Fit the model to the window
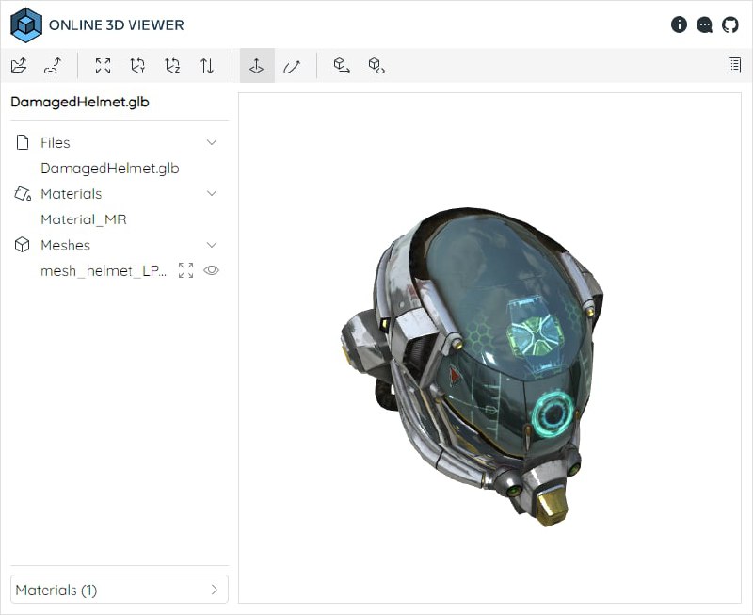This screenshot has height=615, width=753. tap(103, 66)
